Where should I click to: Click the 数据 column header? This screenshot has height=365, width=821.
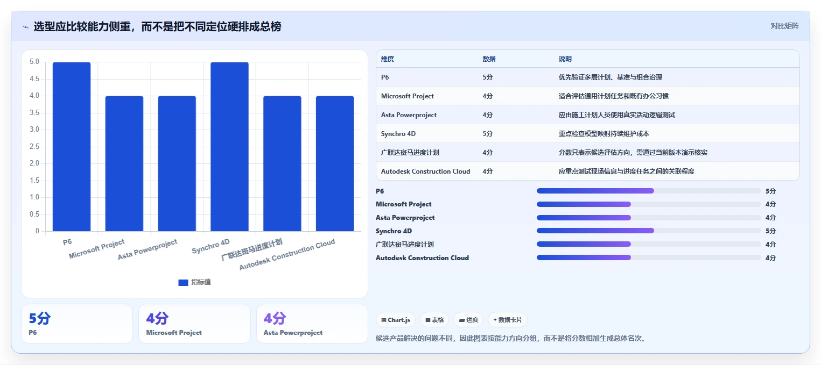[x=489, y=59]
